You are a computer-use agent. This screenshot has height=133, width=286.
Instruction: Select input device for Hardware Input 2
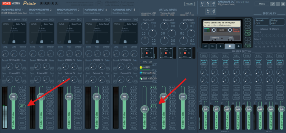point(37,13)
